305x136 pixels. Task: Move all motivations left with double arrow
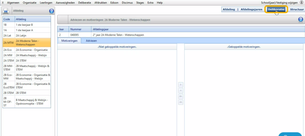[x=181, y=102]
